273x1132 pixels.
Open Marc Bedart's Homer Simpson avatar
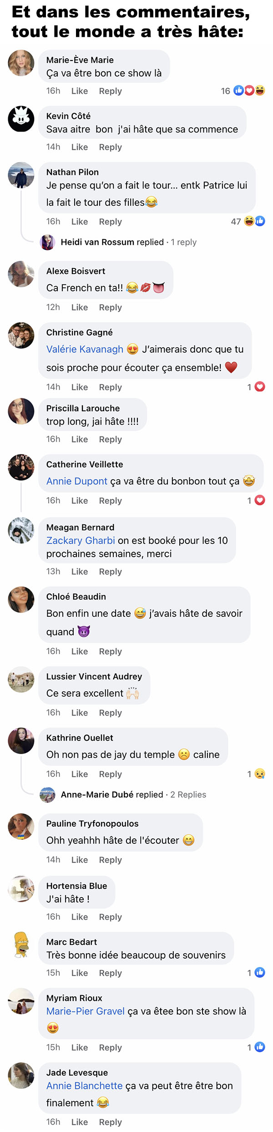(x=21, y=945)
